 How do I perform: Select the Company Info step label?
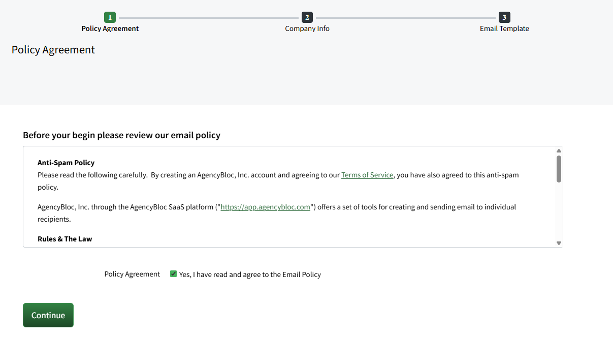[x=307, y=28]
